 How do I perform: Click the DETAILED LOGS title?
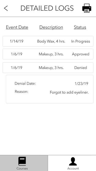coord(47,8)
